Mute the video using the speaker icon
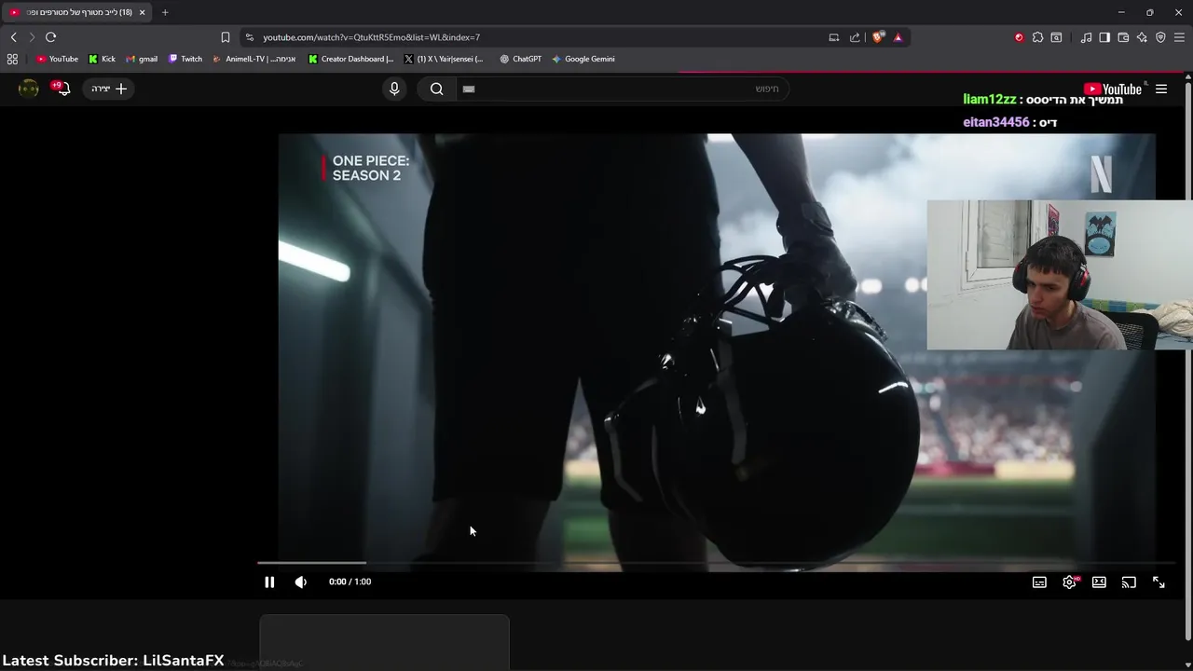The width and height of the screenshot is (1193, 671). 300,582
